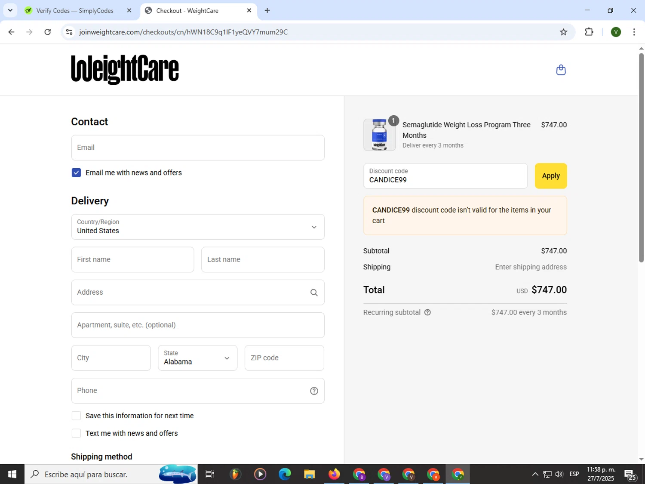Viewport: 645px width, 484px height.
Task: Open network status tray icon
Action: point(547,474)
